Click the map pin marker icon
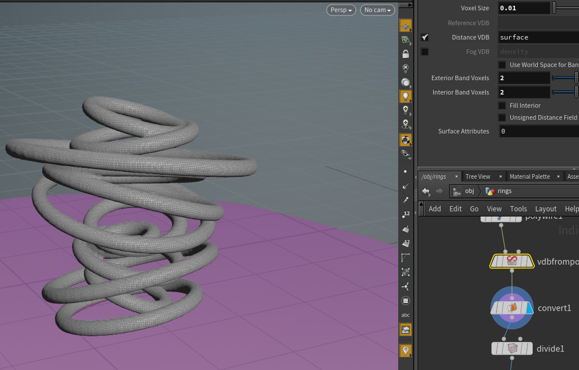The width and height of the screenshot is (579, 370). point(406,351)
